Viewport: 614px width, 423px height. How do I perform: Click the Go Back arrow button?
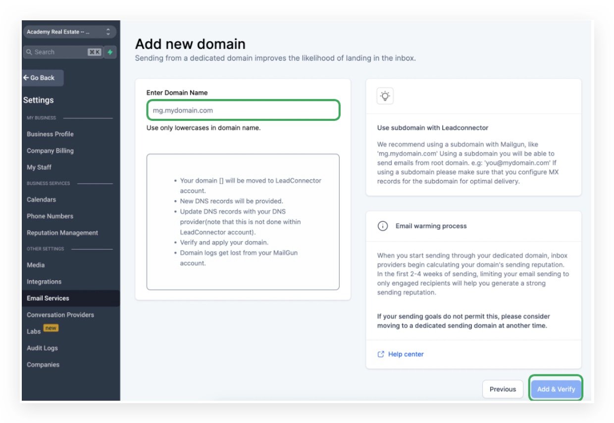click(42, 78)
